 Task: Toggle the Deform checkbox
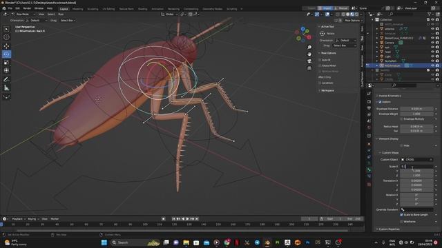(380, 102)
